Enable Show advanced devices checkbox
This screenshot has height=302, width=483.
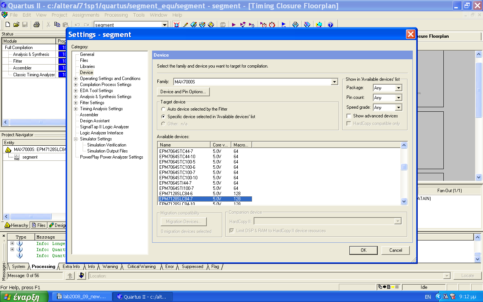349,116
